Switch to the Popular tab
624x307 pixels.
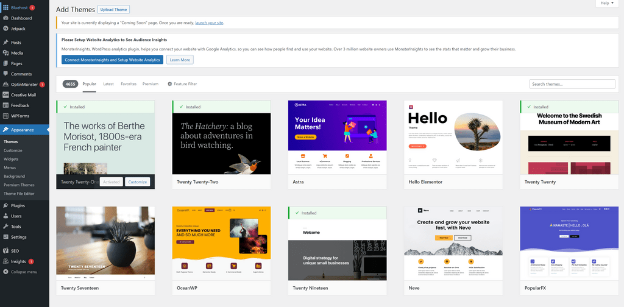click(89, 84)
